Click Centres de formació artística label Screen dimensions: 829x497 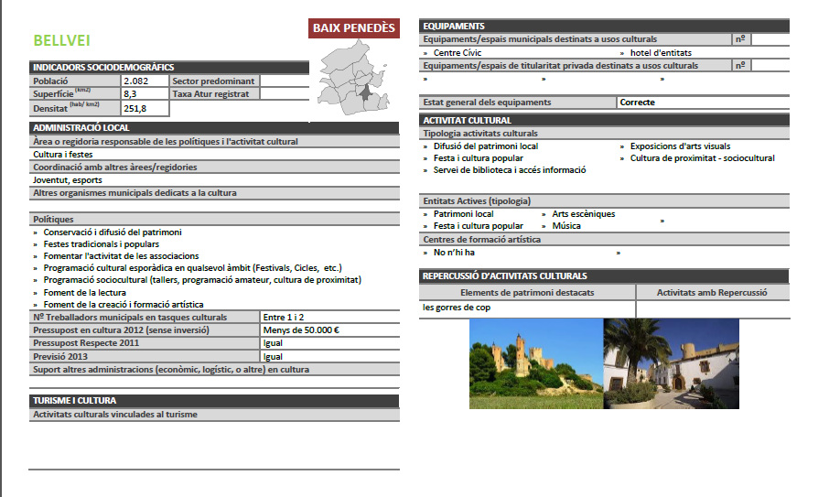click(481, 240)
